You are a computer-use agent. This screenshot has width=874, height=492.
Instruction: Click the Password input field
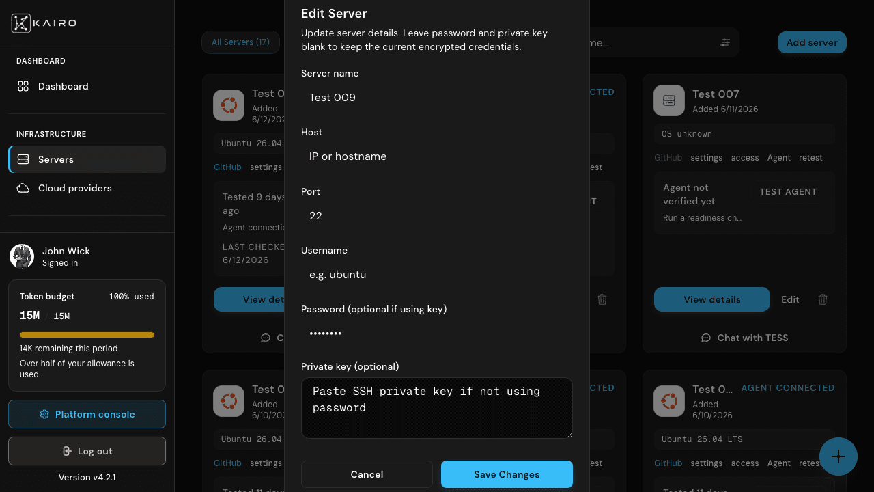[437, 333]
